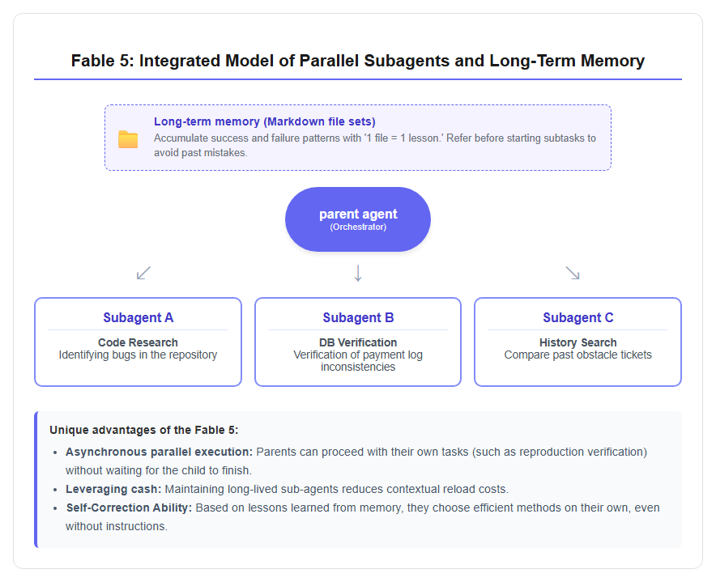Click the down-right arrow toward Subagent C
The image size is (716, 582).
573,273
